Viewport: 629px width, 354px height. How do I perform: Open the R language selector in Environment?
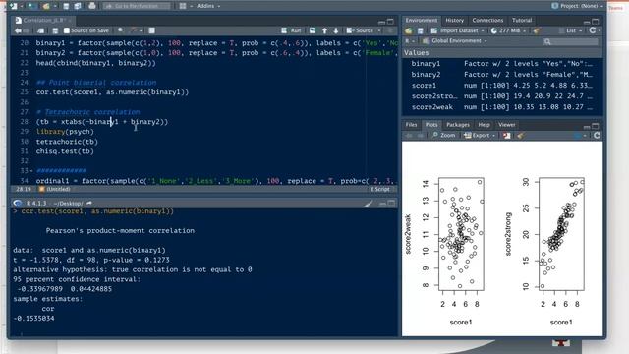pos(409,41)
